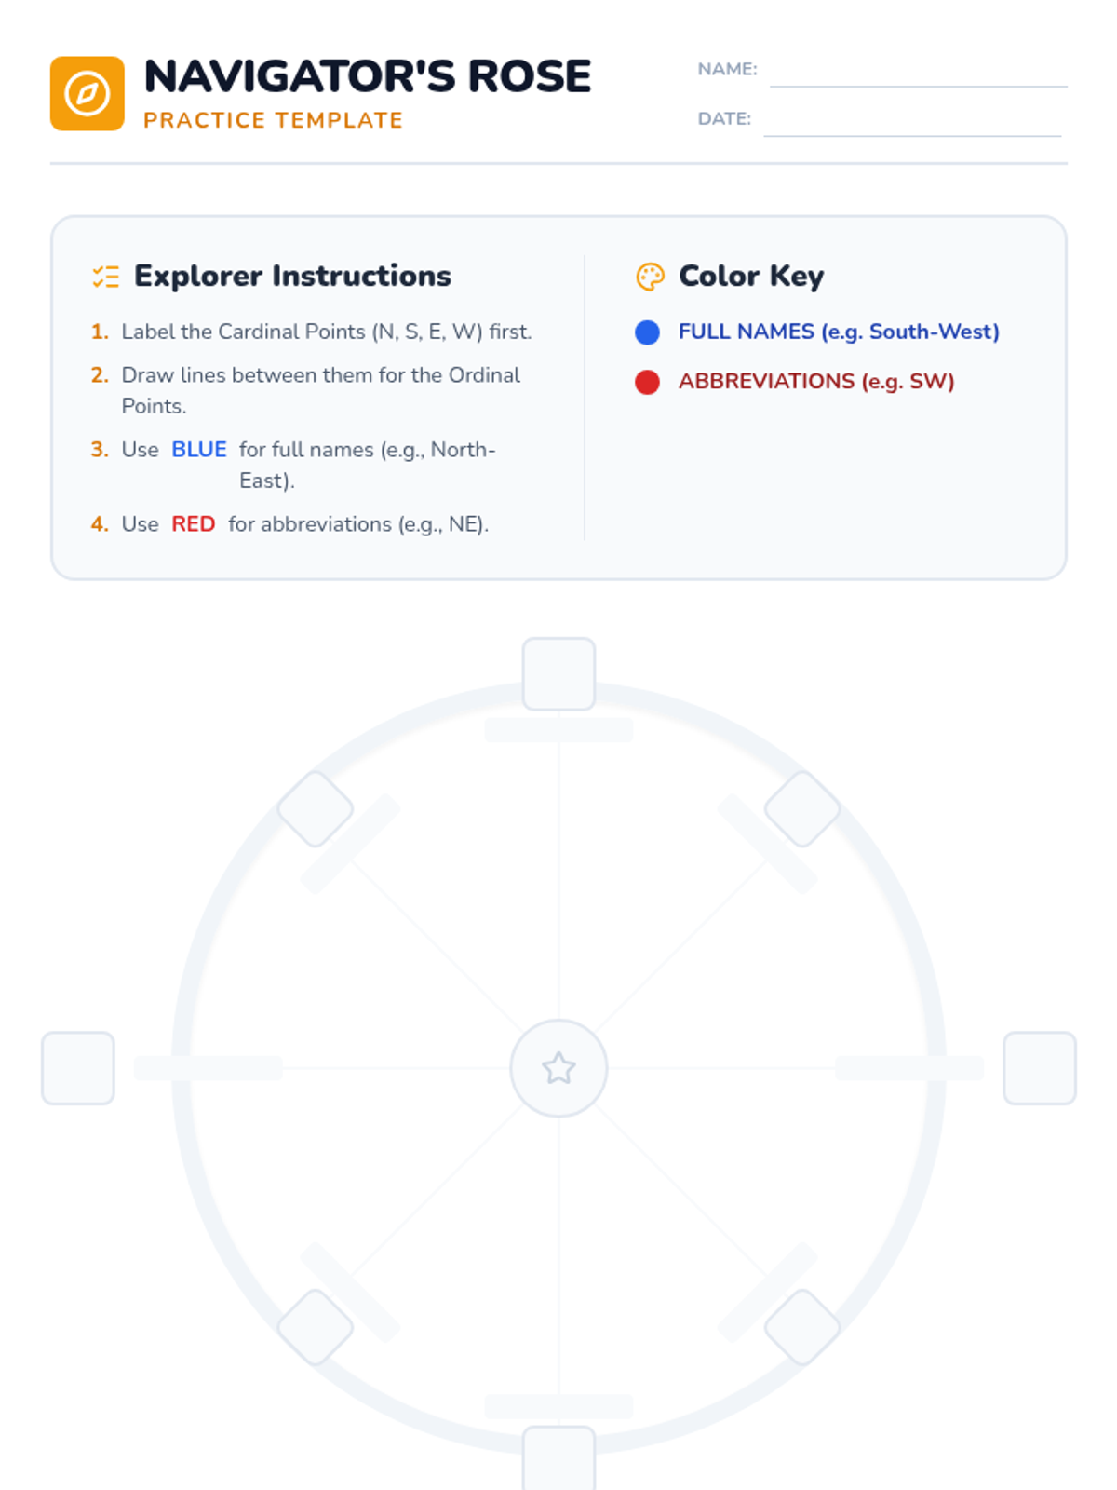This screenshot has height=1490, width=1117.
Task: Click the checklist icon beside Explorer Instructions
Action: (x=105, y=277)
